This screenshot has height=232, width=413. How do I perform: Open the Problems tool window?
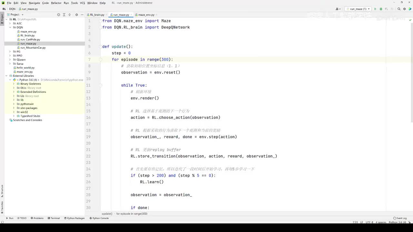coord(37,218)
